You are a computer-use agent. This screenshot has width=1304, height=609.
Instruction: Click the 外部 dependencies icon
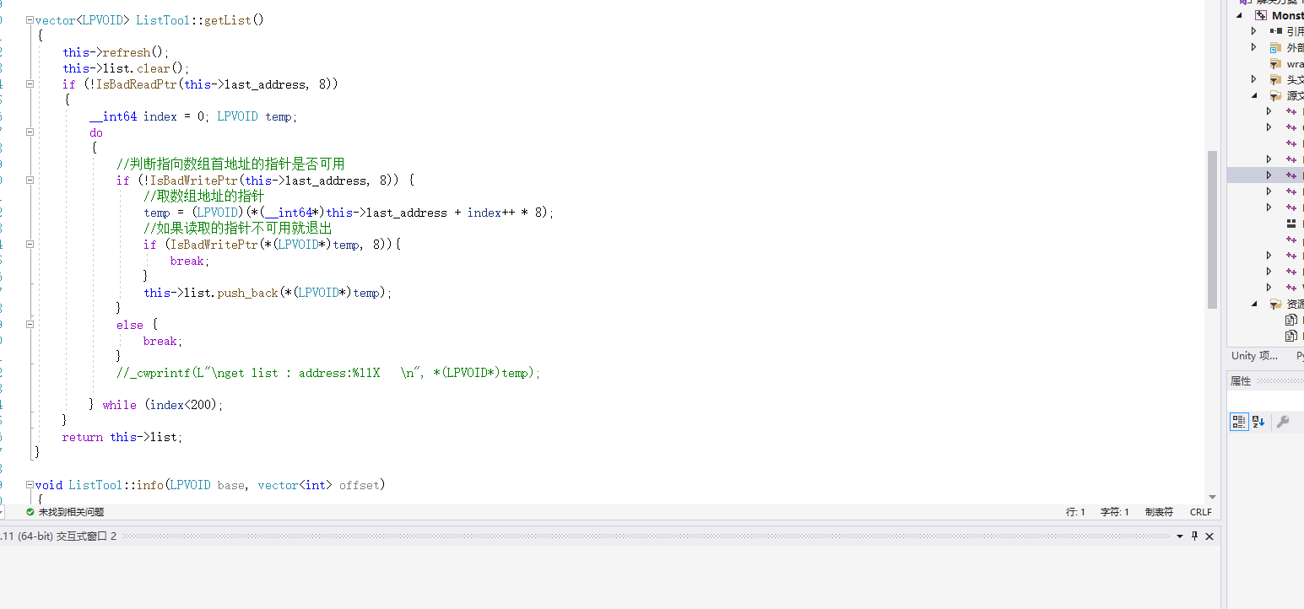coord(1275,47)
